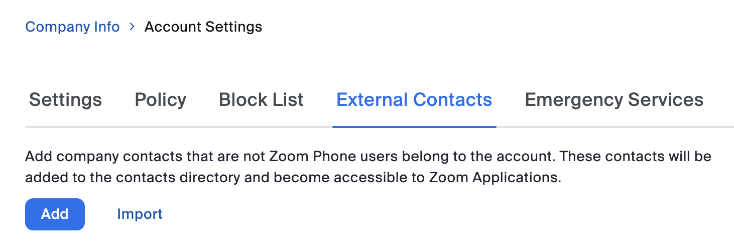View Emergency Services configuration tab
This screenshot has height=251, width=734.
614,99
